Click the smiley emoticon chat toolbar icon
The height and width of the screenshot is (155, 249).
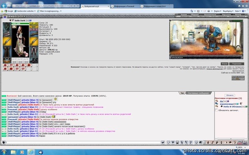click(196, 143)
